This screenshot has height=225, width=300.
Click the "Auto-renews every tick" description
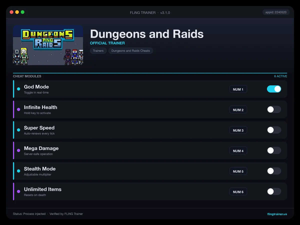pos(39,133)
